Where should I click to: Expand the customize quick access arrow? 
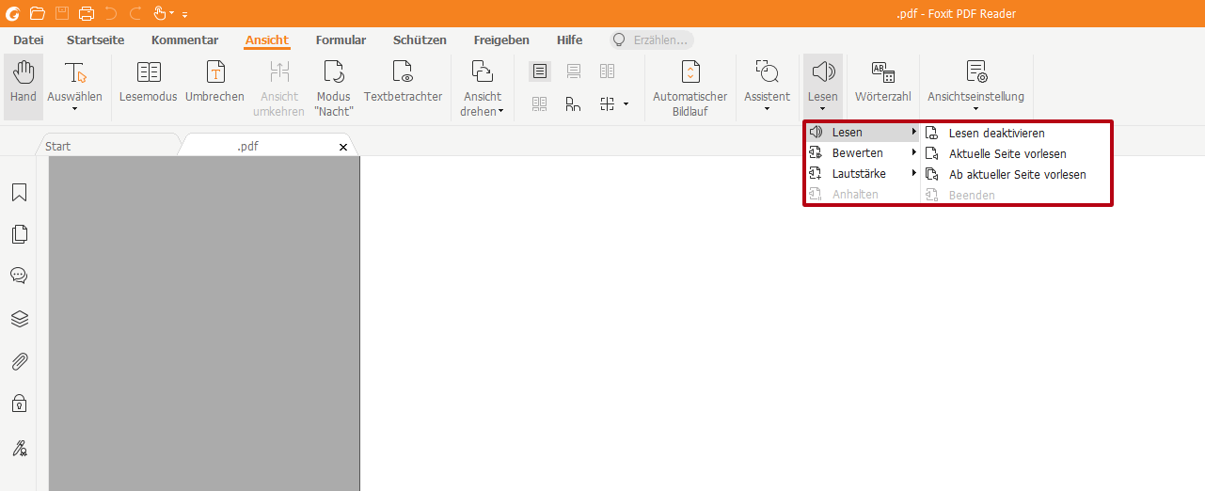(x=184, y=14)
